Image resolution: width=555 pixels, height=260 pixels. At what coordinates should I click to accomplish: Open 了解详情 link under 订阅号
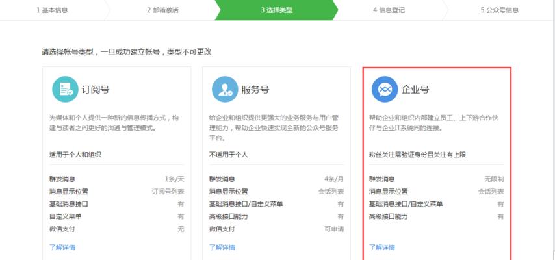click(x=62, y=247)
